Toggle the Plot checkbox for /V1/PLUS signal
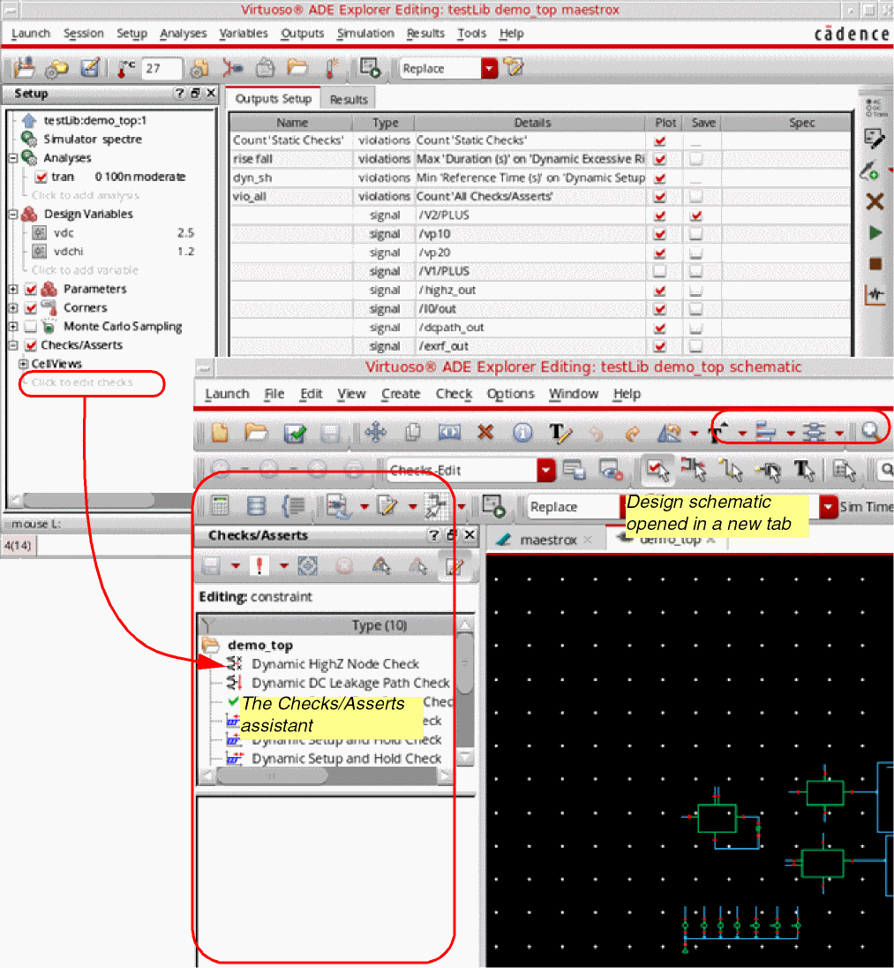Viewport: 894px width, 968px height. [x=659, y=271]
